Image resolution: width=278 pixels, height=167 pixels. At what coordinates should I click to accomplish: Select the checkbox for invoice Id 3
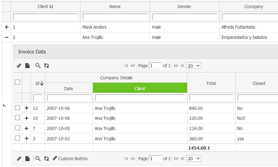click(x=17, y=138)
